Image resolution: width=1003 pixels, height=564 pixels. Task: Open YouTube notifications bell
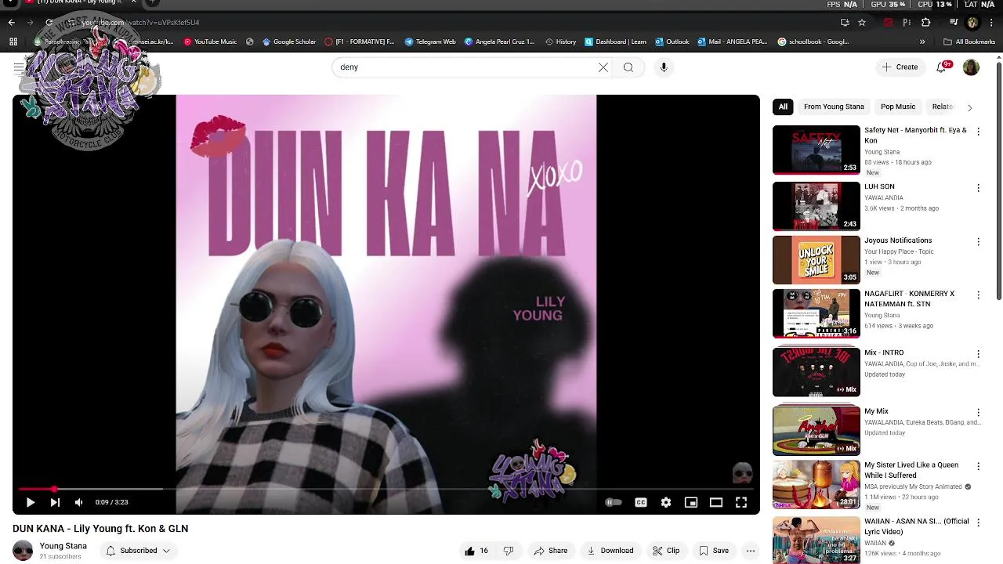tap(942, 67)
